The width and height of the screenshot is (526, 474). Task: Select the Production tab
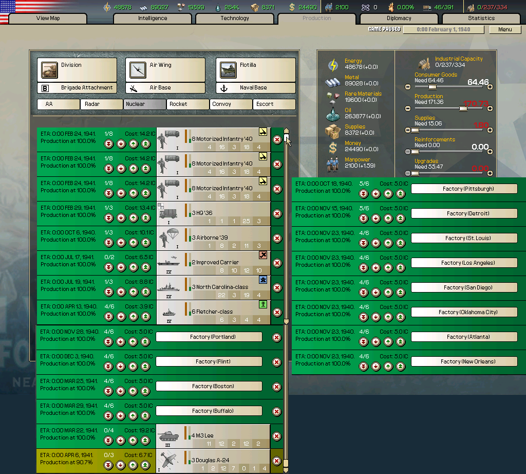point(316,19)
